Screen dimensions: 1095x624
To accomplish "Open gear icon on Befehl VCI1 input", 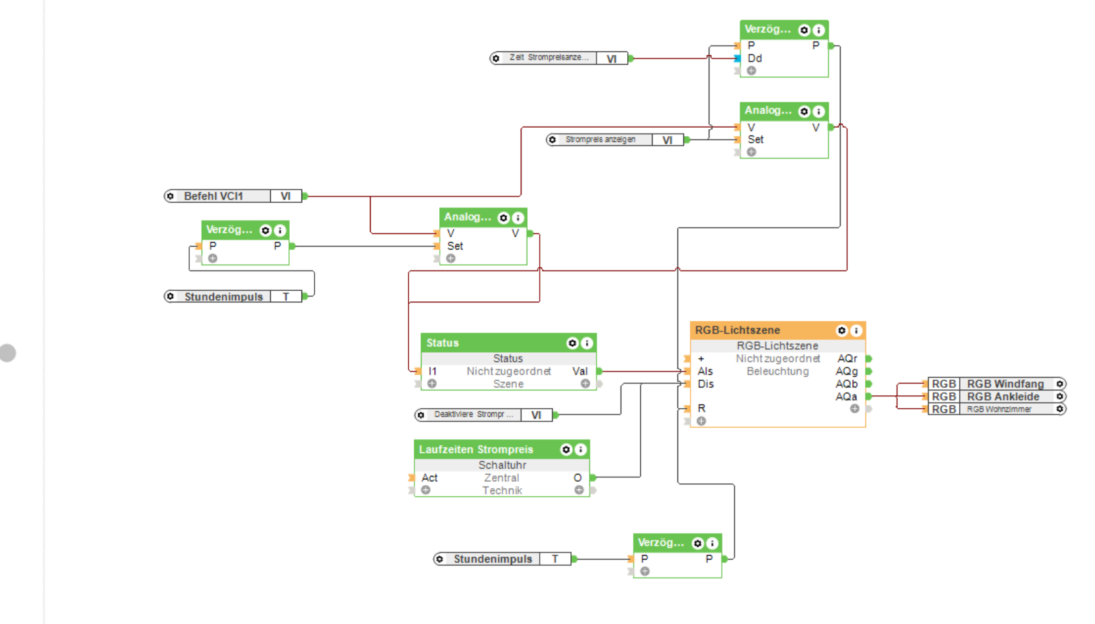I will pos(170,196).
